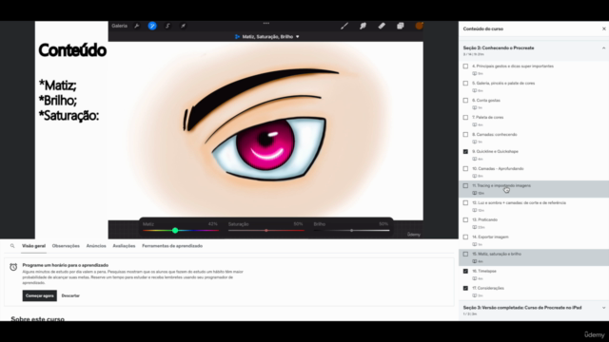Select the Transform arrow tool

[x=183, y=26]
